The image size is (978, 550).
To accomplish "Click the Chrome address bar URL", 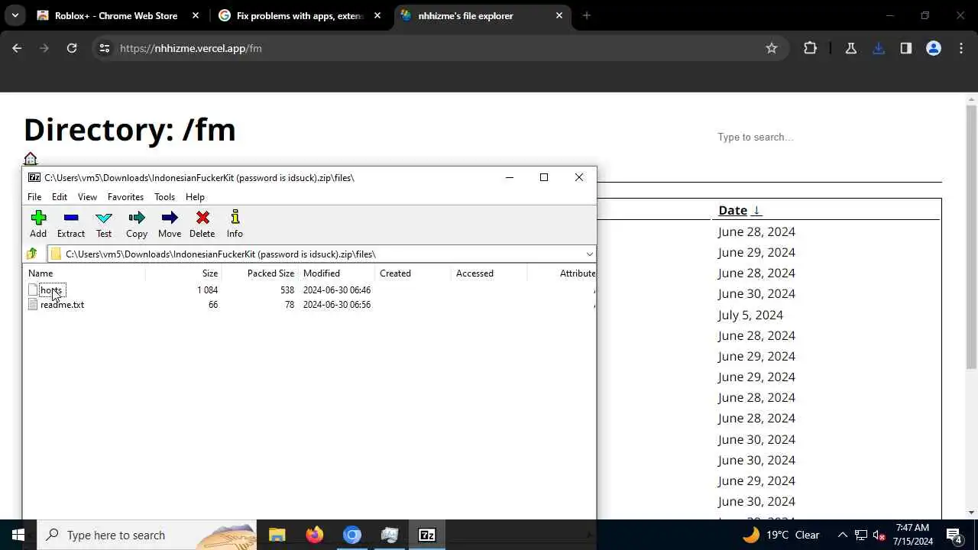I will click(x=191, y=48).
